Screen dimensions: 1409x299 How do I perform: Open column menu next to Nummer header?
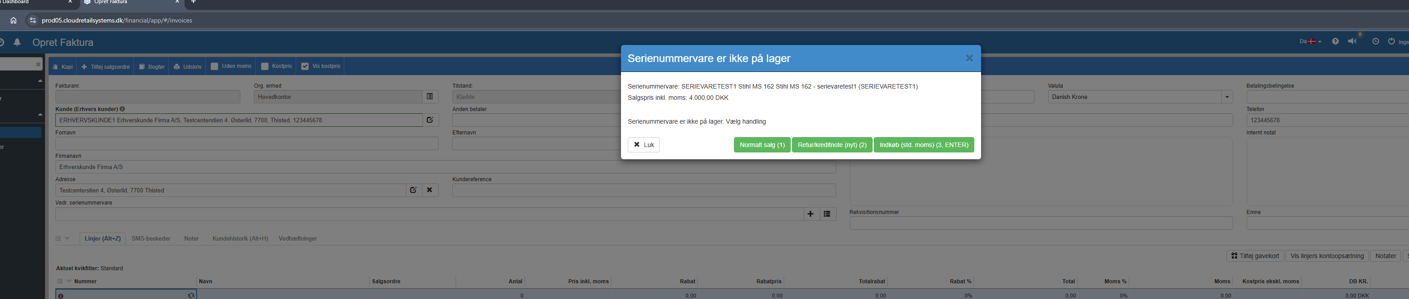[x=64, y=281]
